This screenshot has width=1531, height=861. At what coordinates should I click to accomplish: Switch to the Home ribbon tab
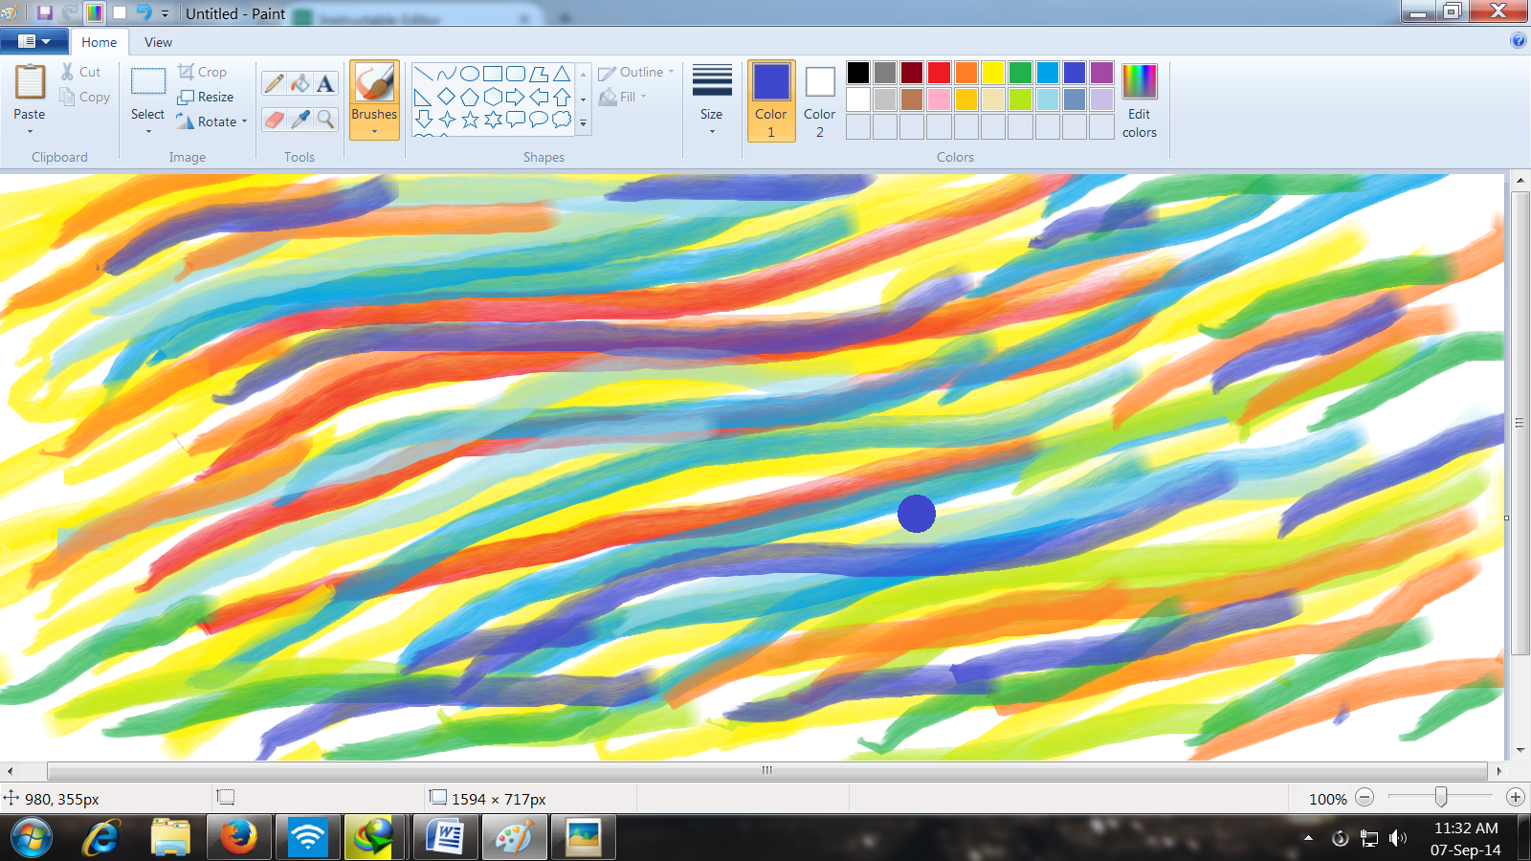[99, 42]
